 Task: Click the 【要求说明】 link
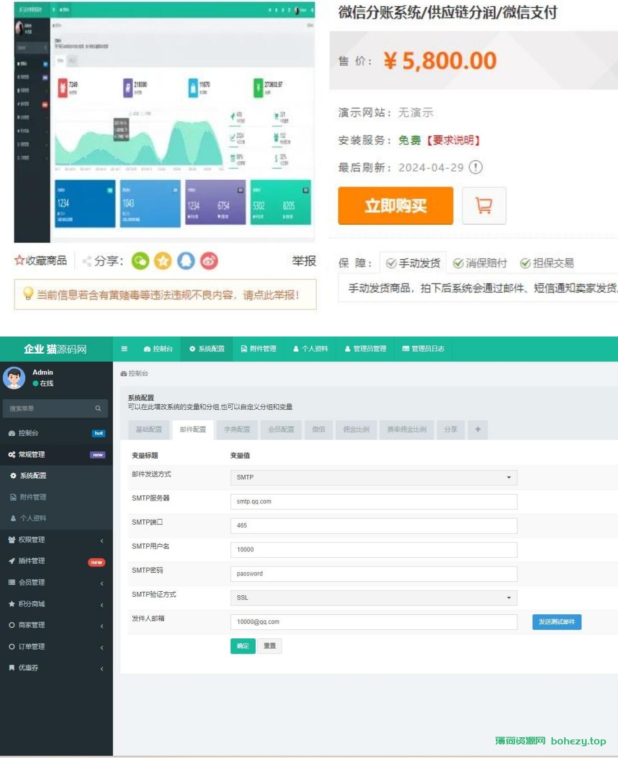453,140
